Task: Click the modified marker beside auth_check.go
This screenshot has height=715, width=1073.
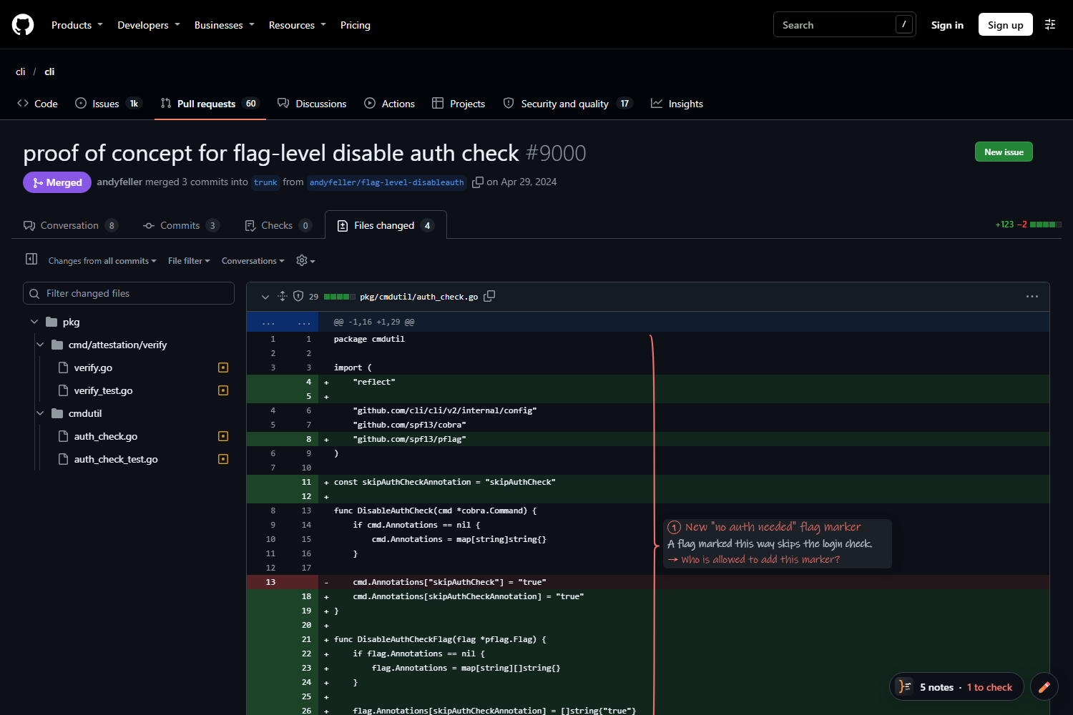Action: [223, 436]
